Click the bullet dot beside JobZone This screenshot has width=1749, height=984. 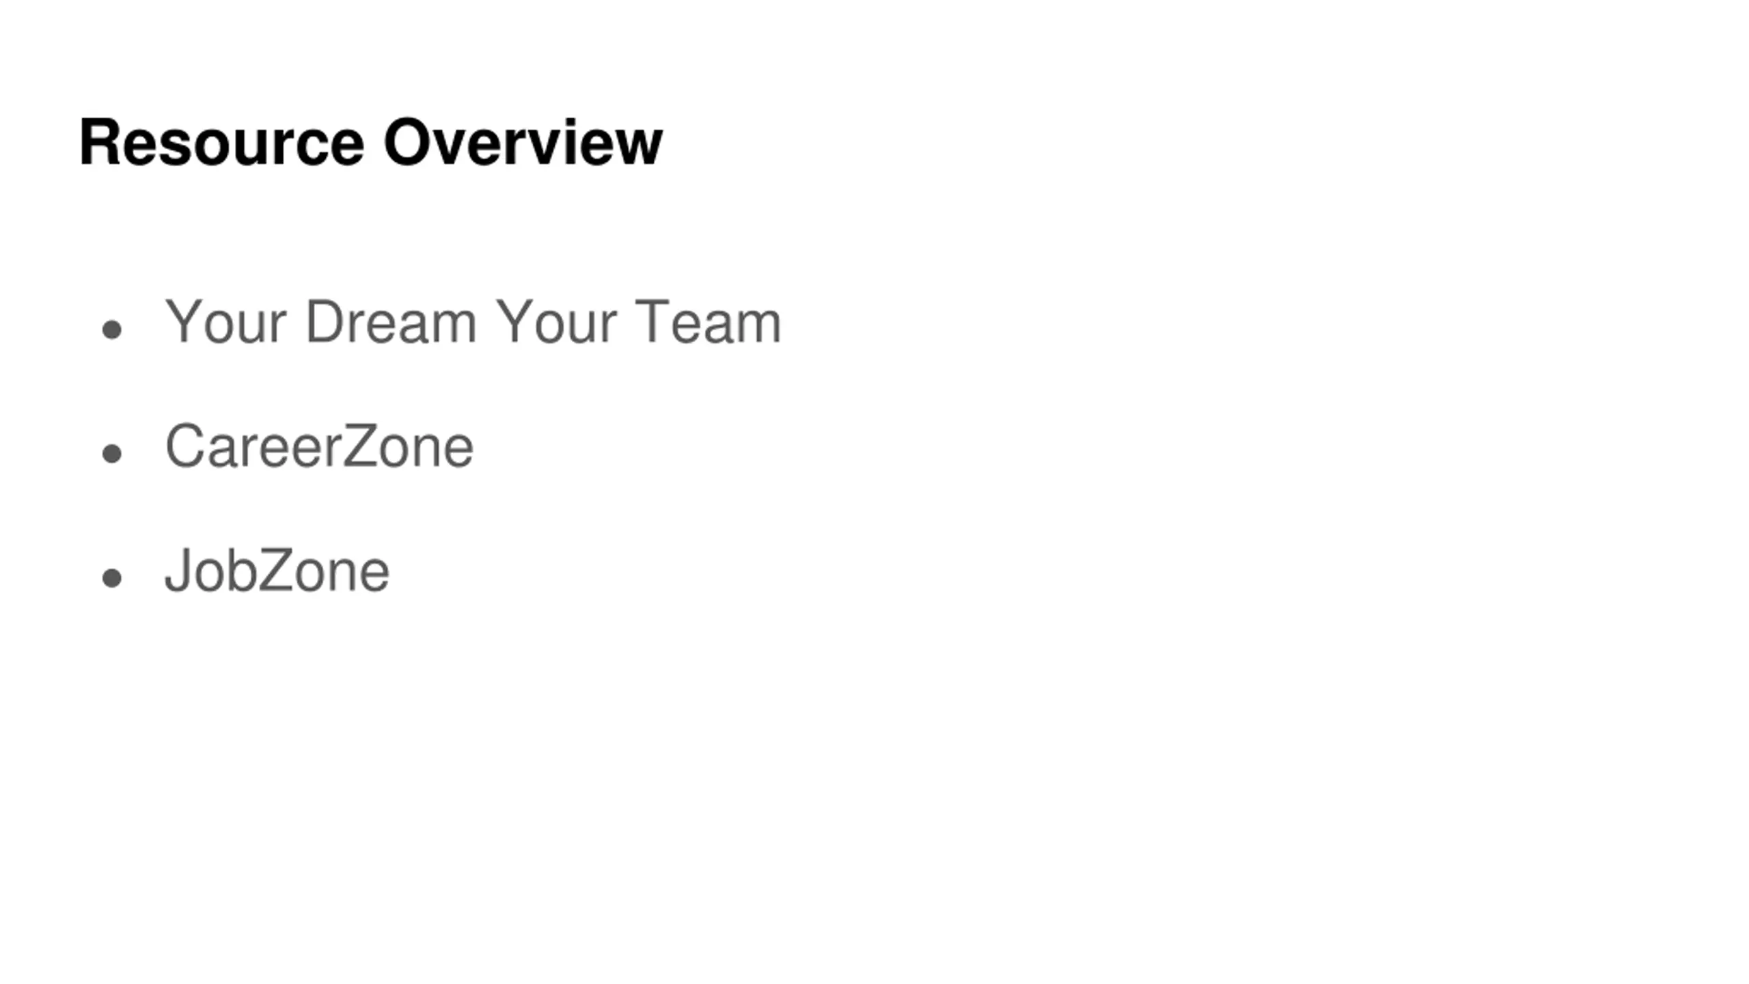(x=111, y=578)
